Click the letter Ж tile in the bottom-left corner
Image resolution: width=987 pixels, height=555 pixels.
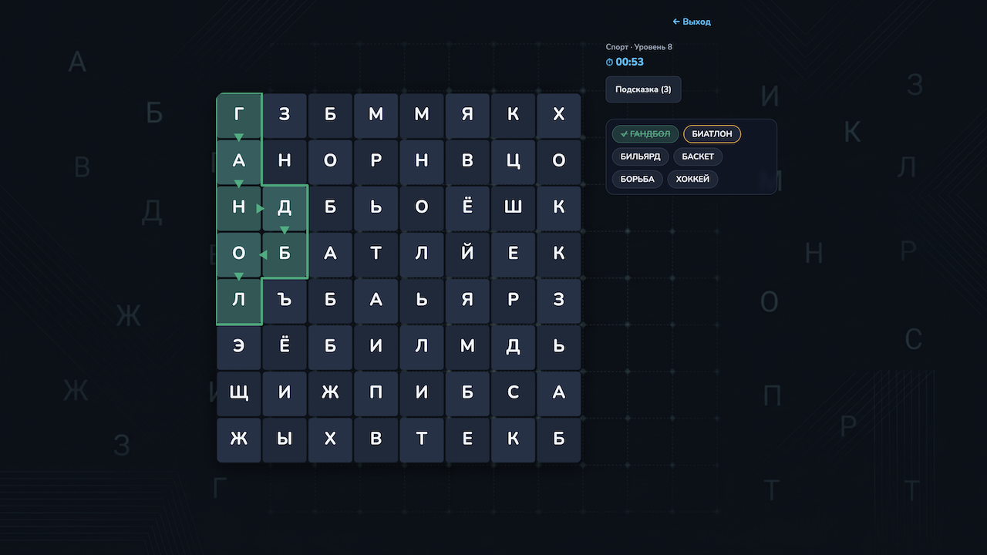tap(239, 439)
